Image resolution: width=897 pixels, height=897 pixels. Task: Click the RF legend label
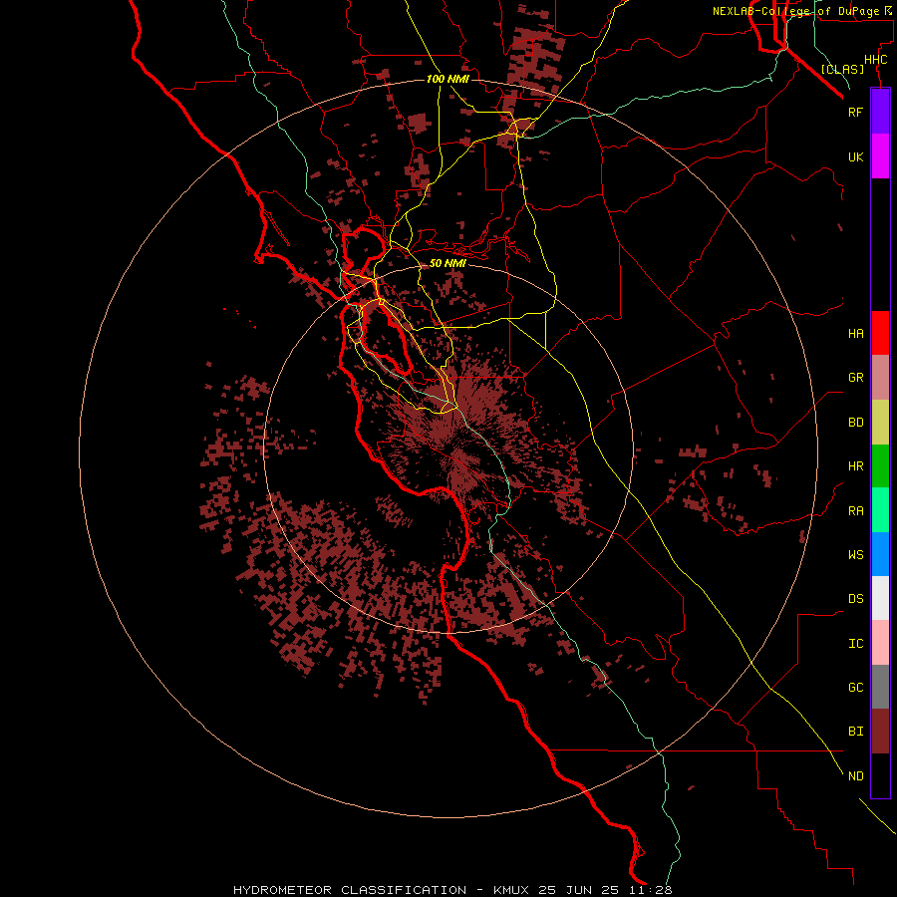(855, 112)
